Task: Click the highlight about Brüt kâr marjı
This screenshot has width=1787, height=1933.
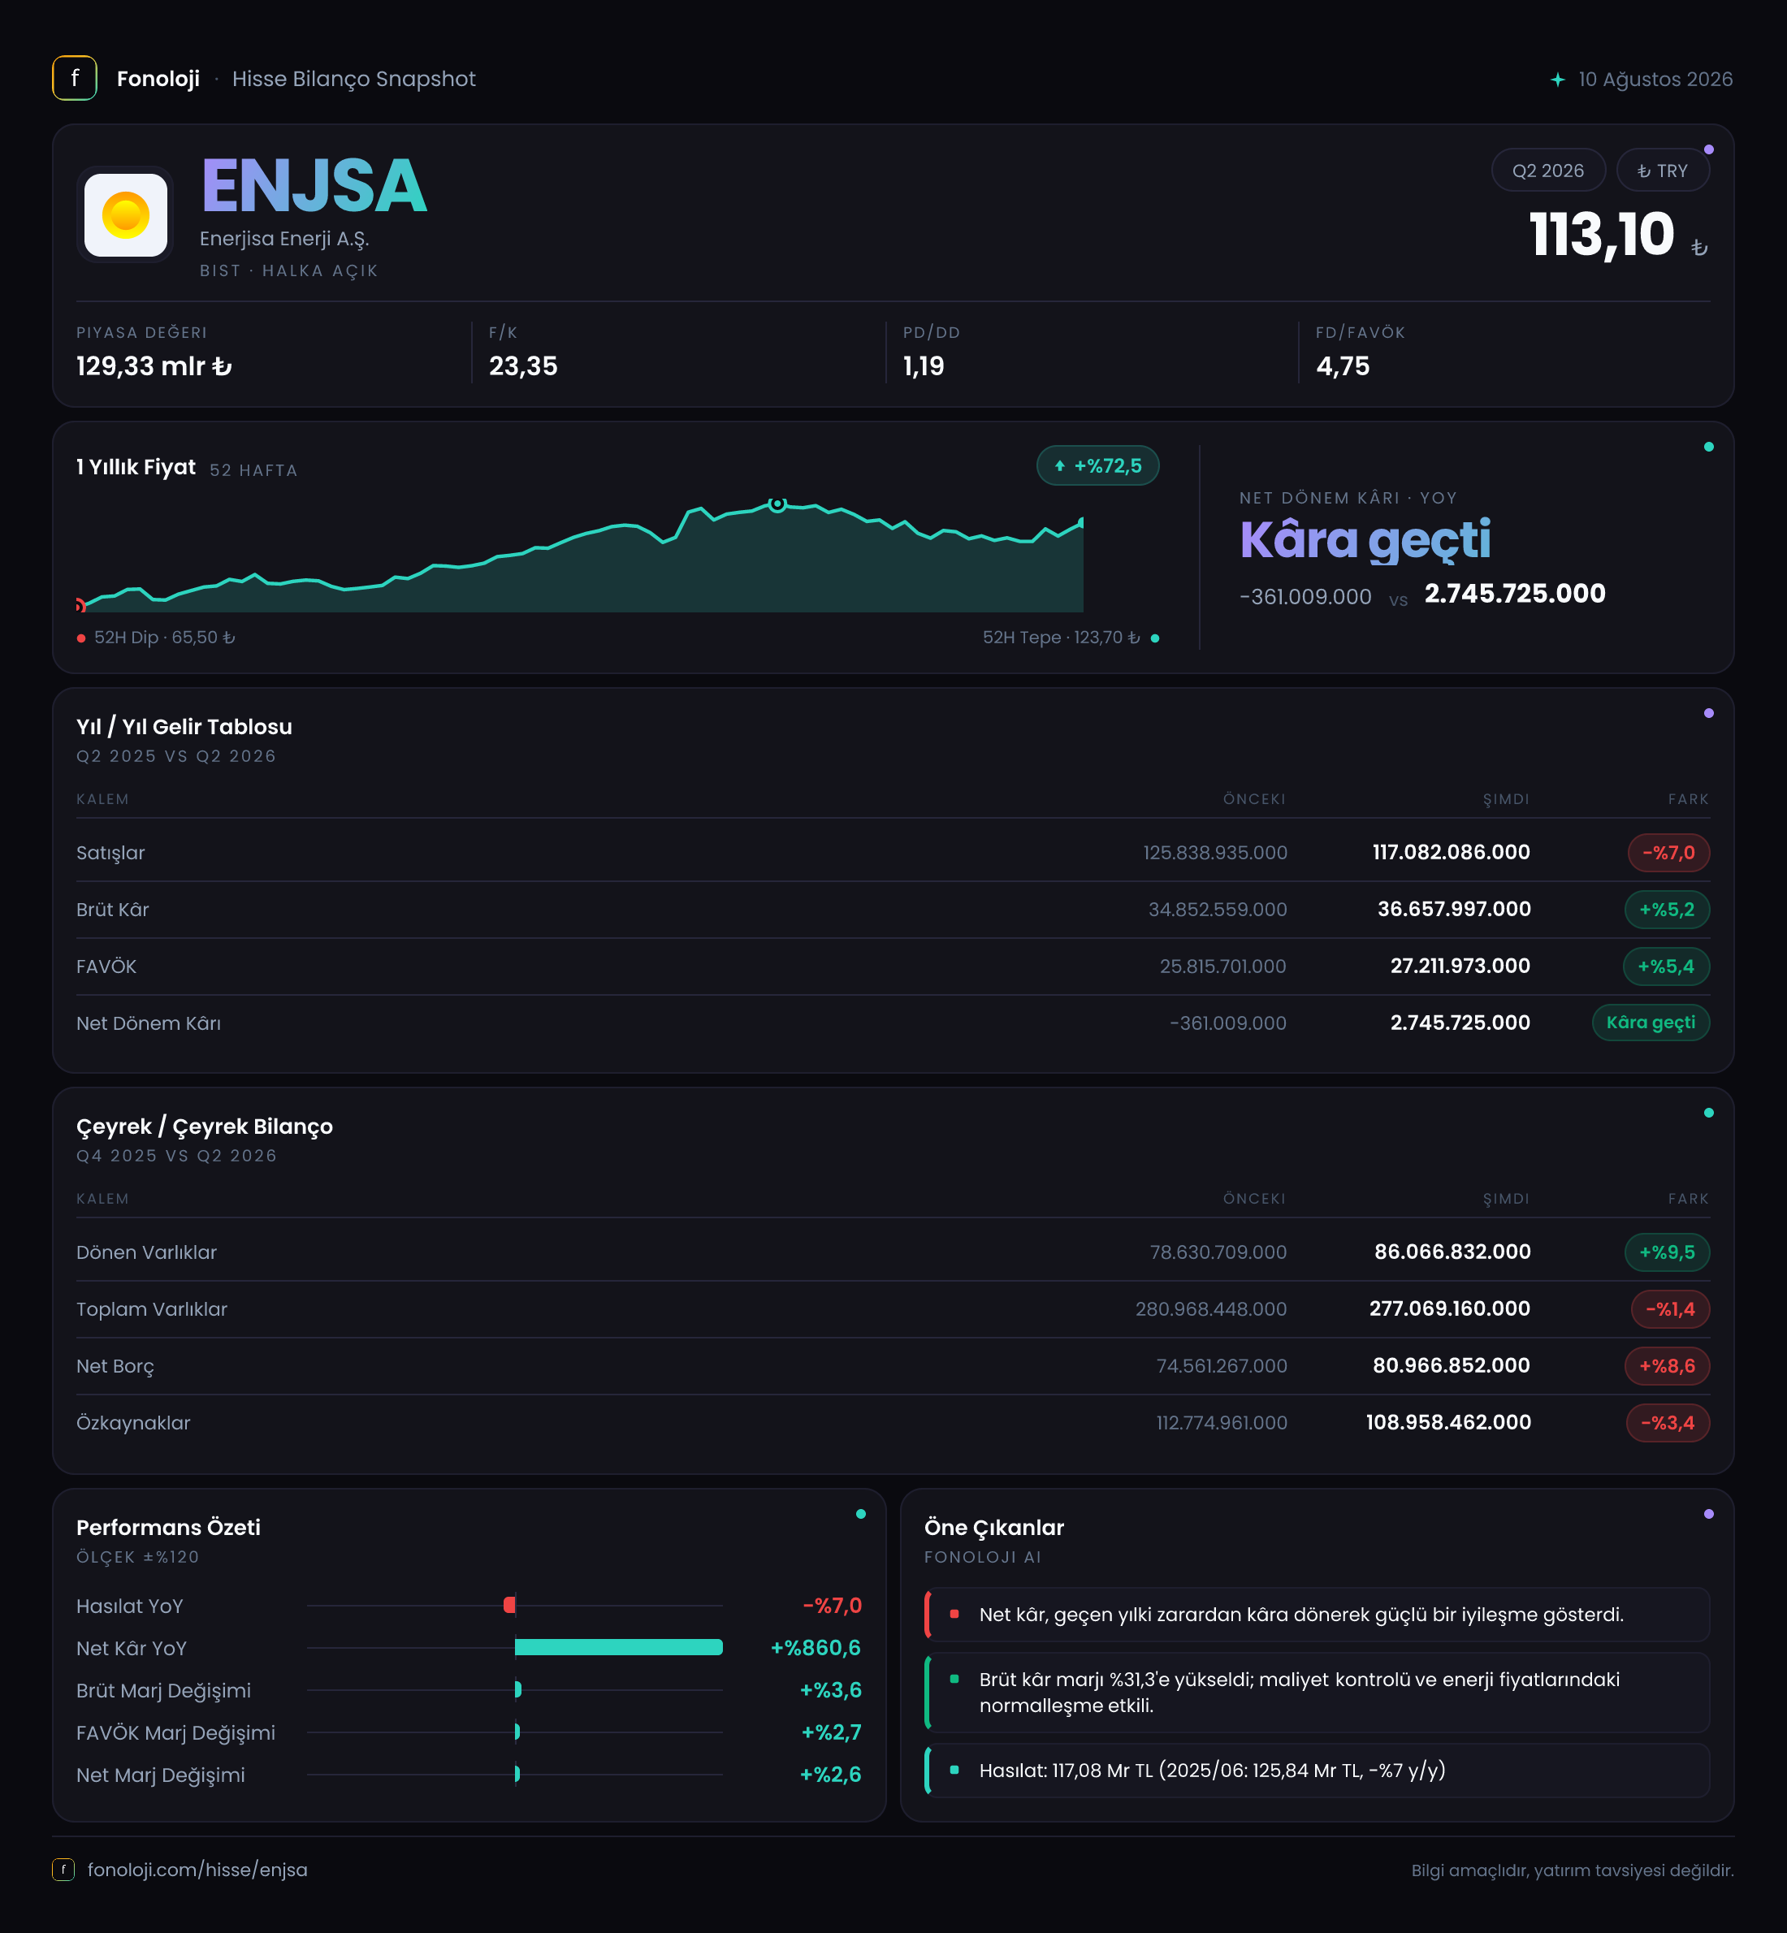Action: click(x=1317, y=1693)
